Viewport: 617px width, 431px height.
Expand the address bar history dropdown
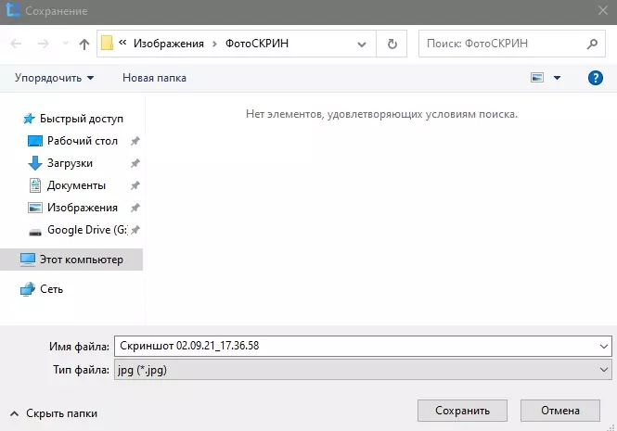pos(362,44)
